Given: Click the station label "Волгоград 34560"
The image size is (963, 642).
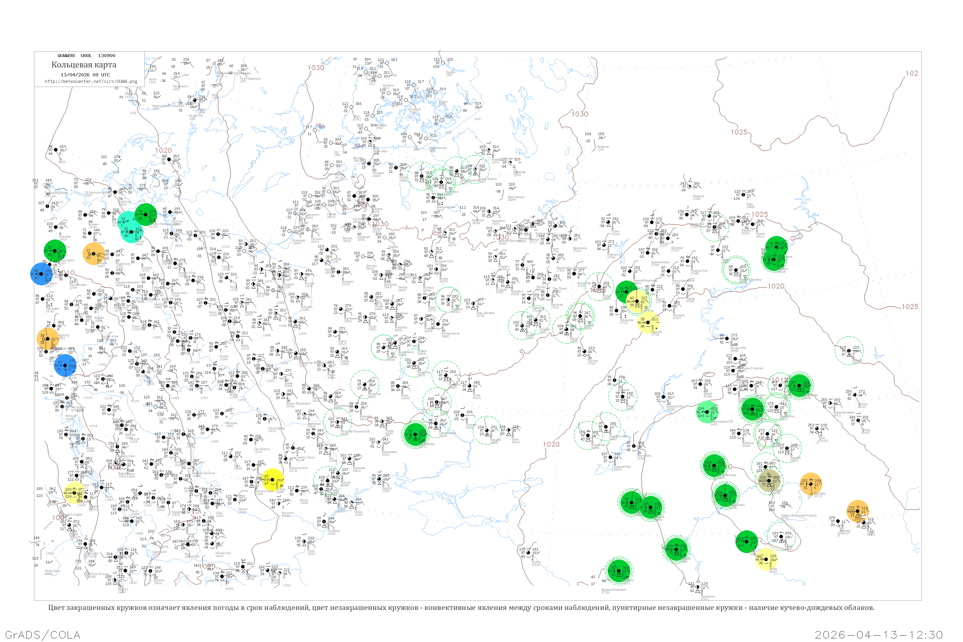Looking at the screenshot, I should tap(644, 457).
